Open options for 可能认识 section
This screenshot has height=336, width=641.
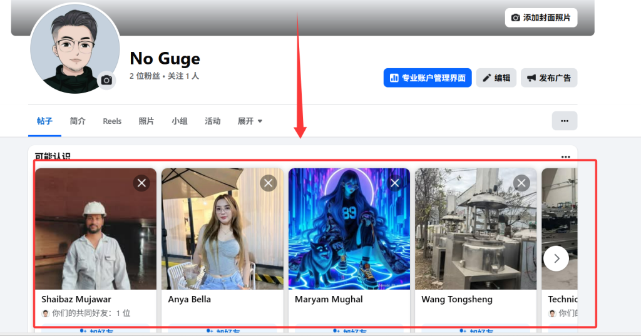[x=566, y=157]
